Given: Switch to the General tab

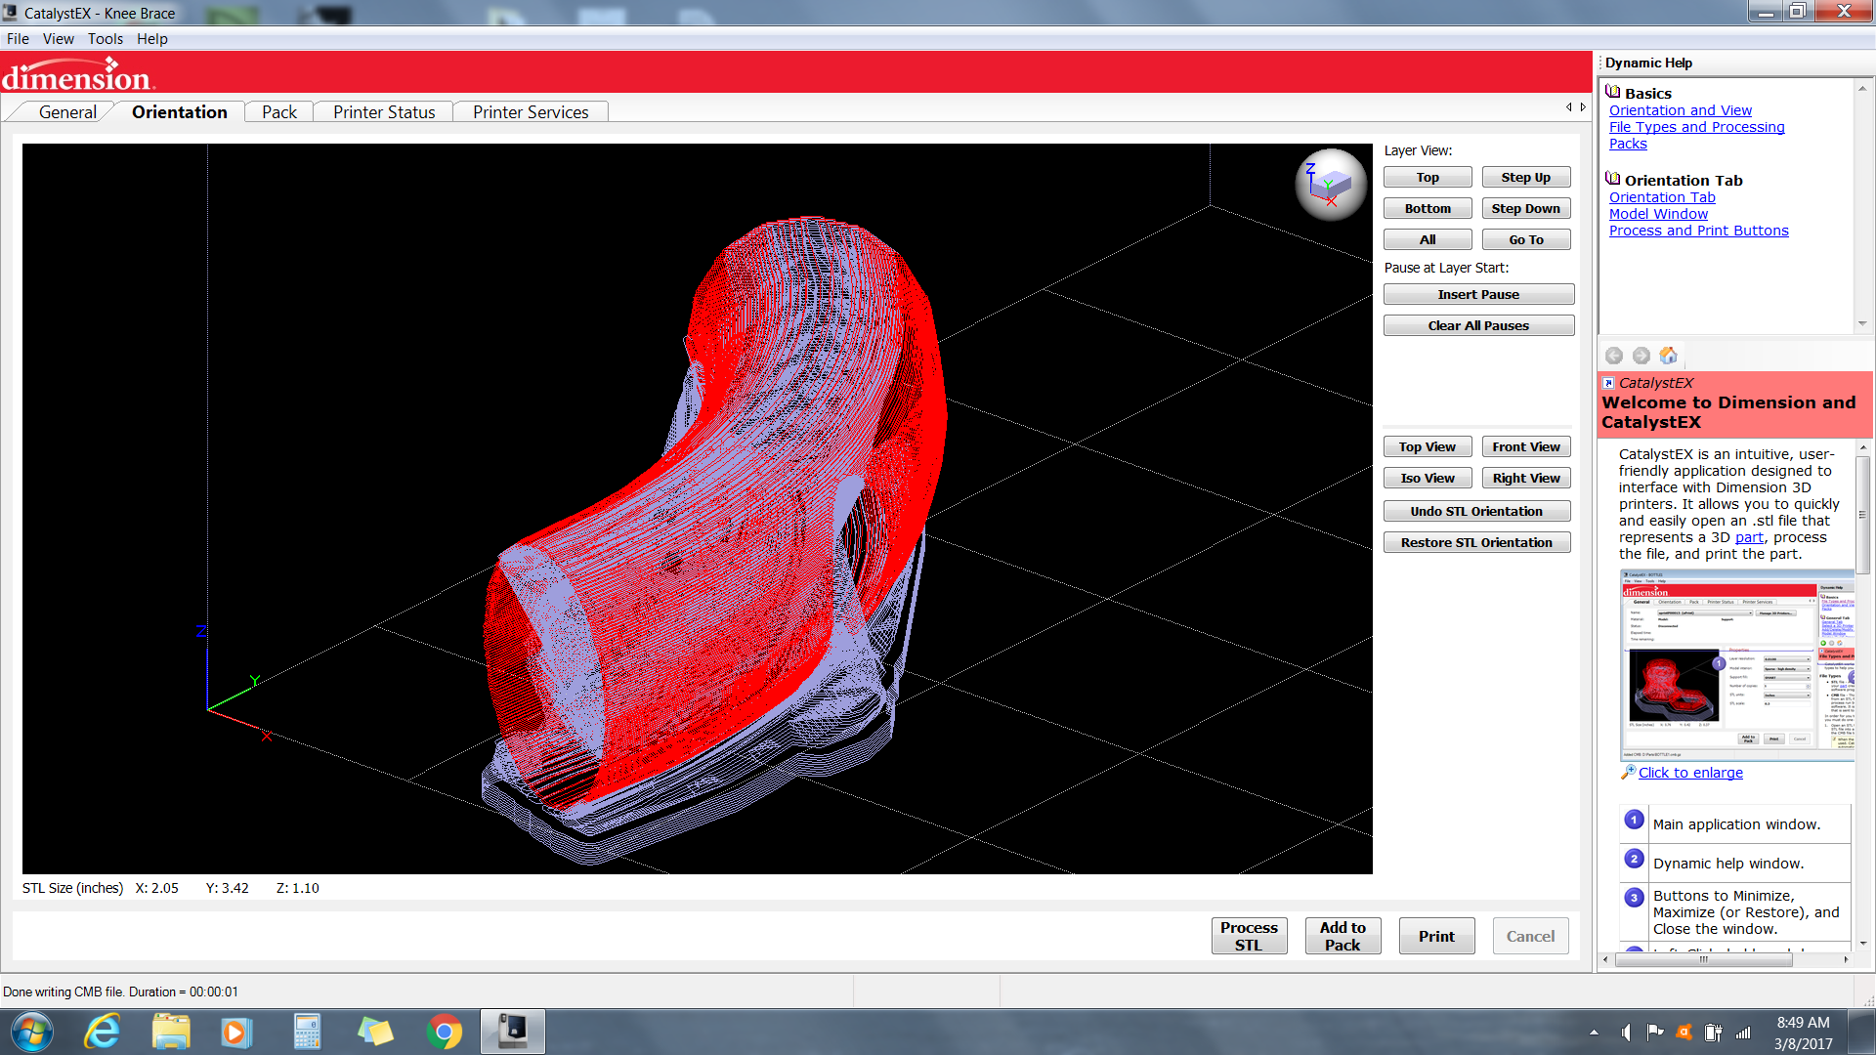Looking at the screenshot, I should [x=67, y=112].
